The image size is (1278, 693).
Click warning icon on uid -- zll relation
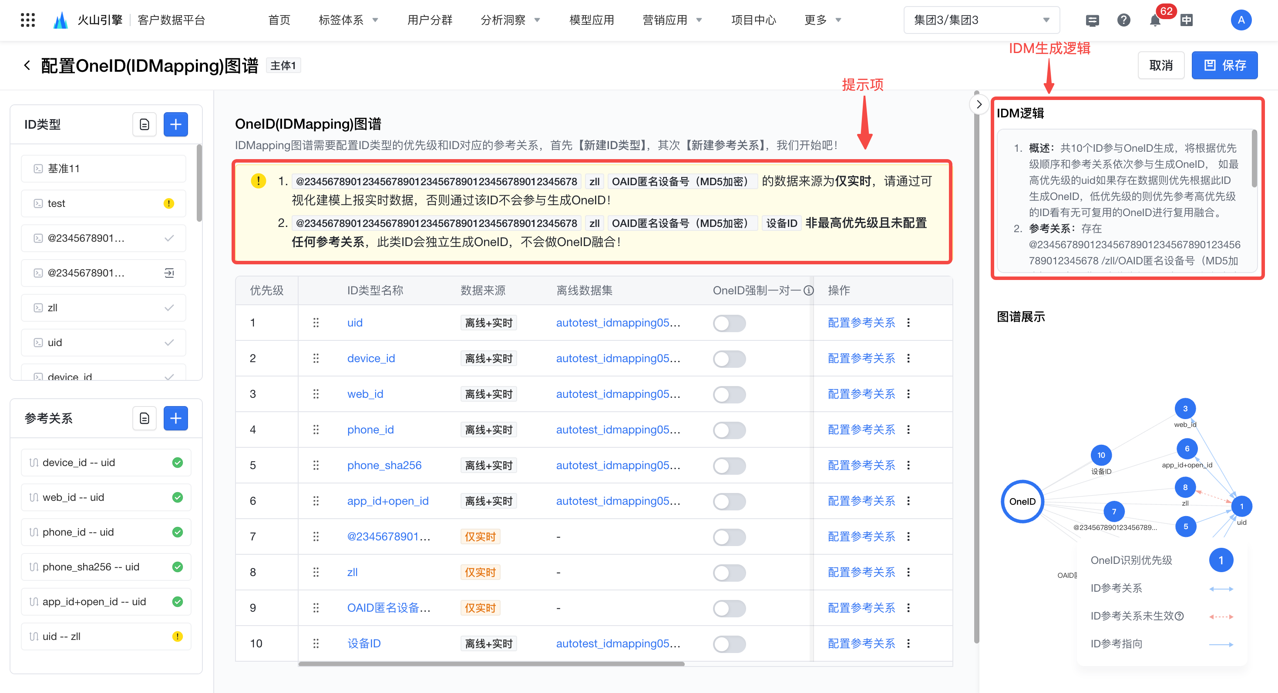point(177,636)
